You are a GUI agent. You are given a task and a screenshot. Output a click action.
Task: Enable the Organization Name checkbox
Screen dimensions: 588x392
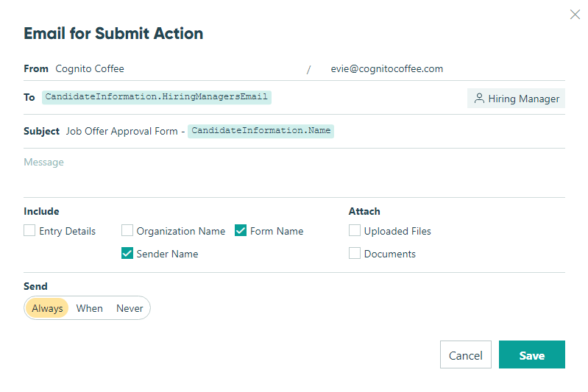pyautogui.click(x=127, y=230)
